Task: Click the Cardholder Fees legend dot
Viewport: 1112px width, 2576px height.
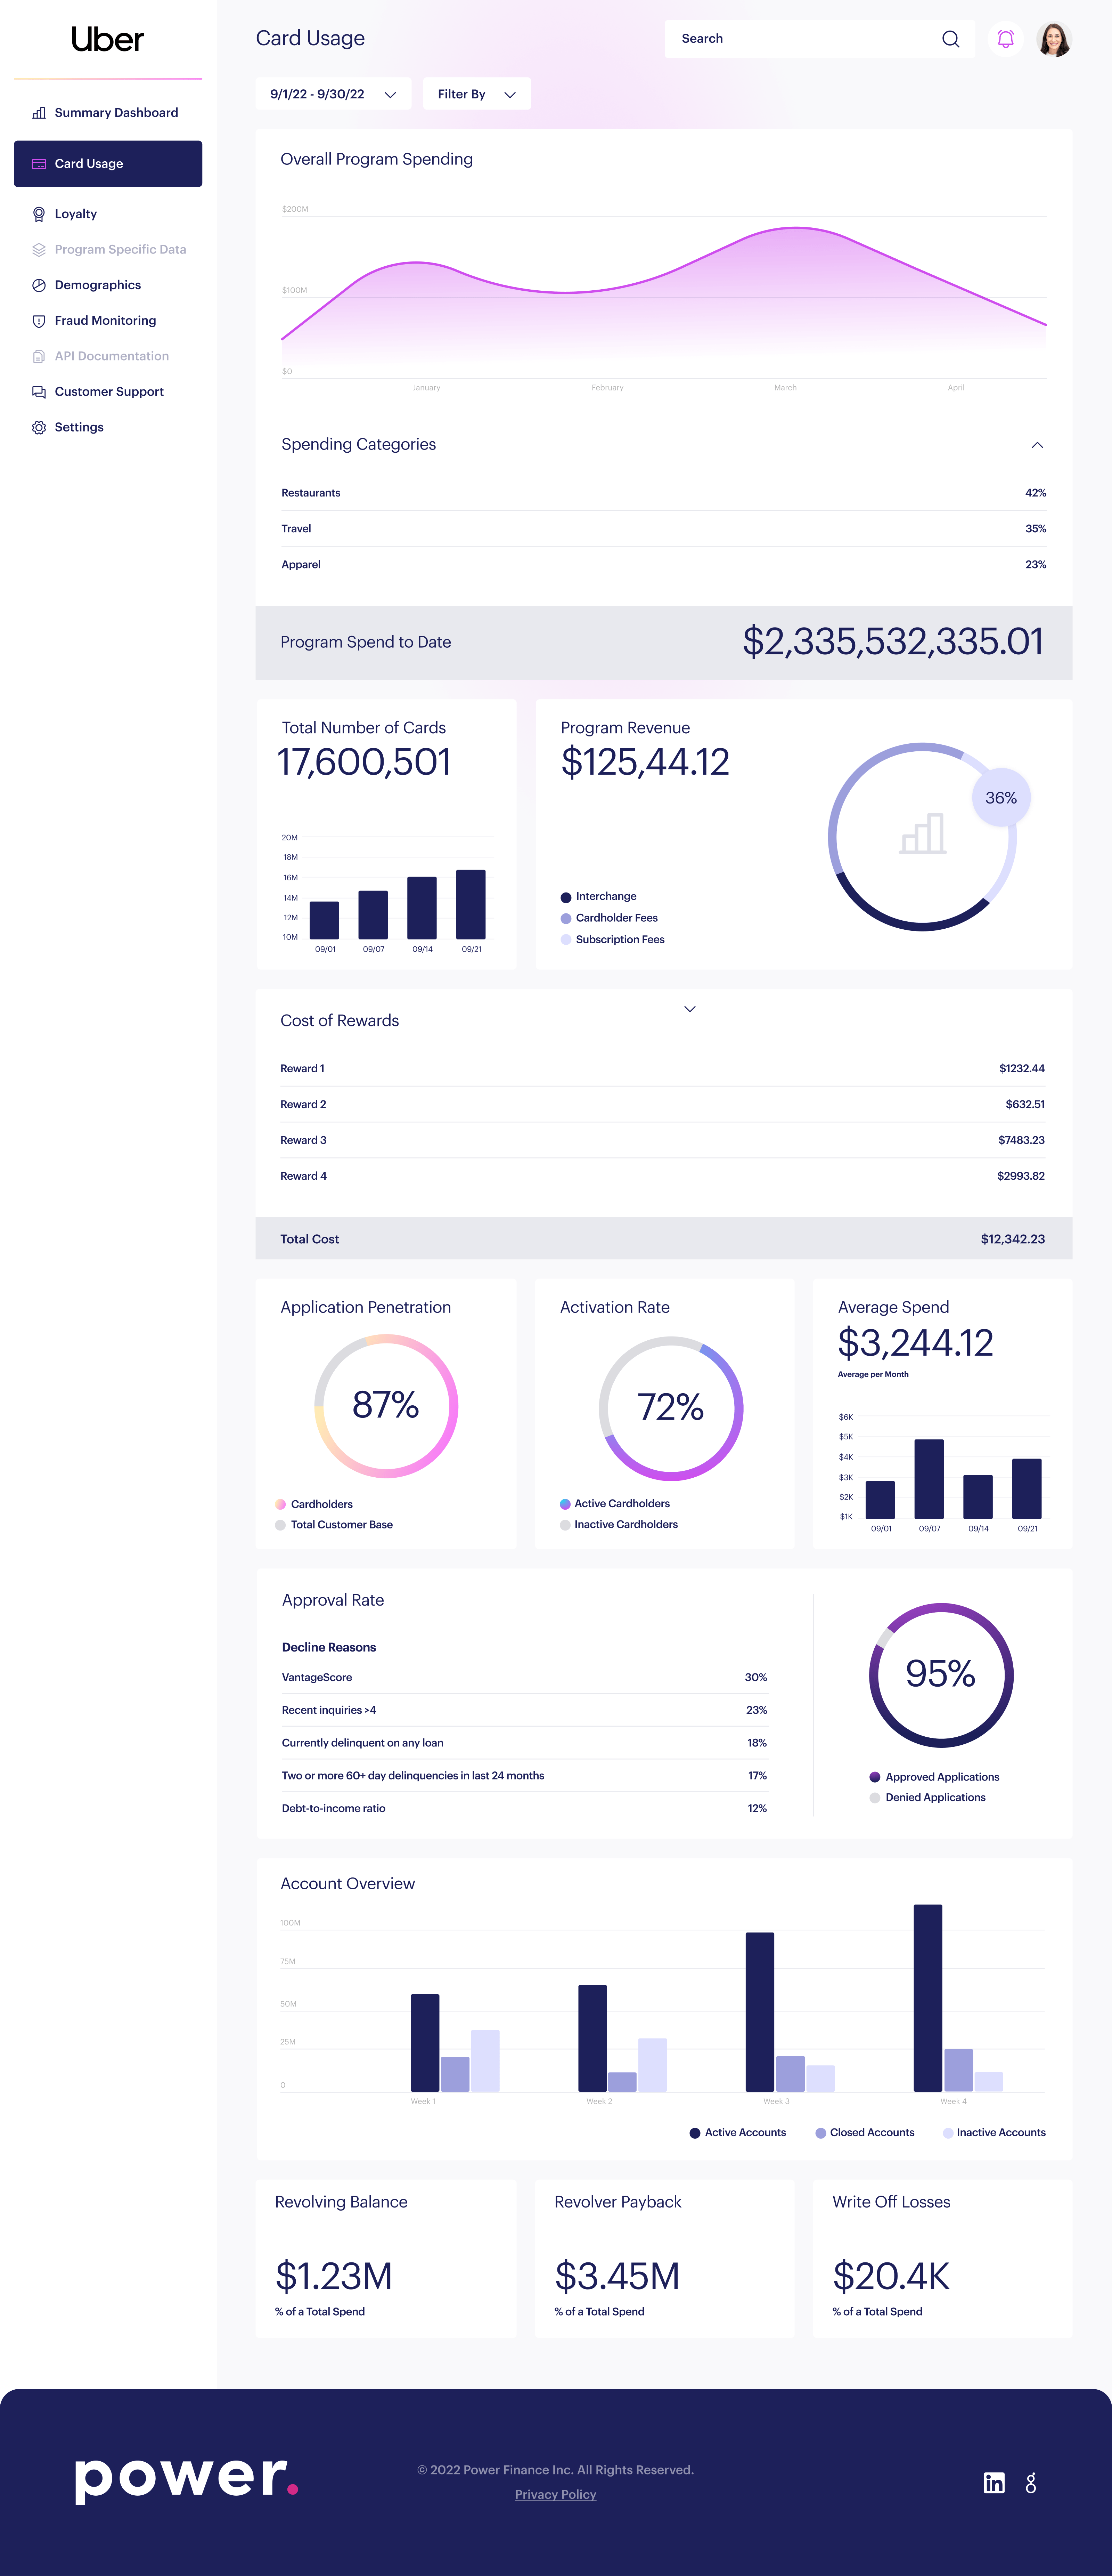Action: (x=565, y=918)
